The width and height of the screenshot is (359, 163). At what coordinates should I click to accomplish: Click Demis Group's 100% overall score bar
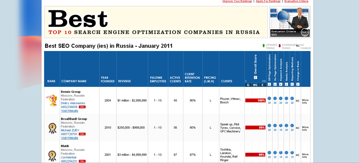click(x=255, y=101)
